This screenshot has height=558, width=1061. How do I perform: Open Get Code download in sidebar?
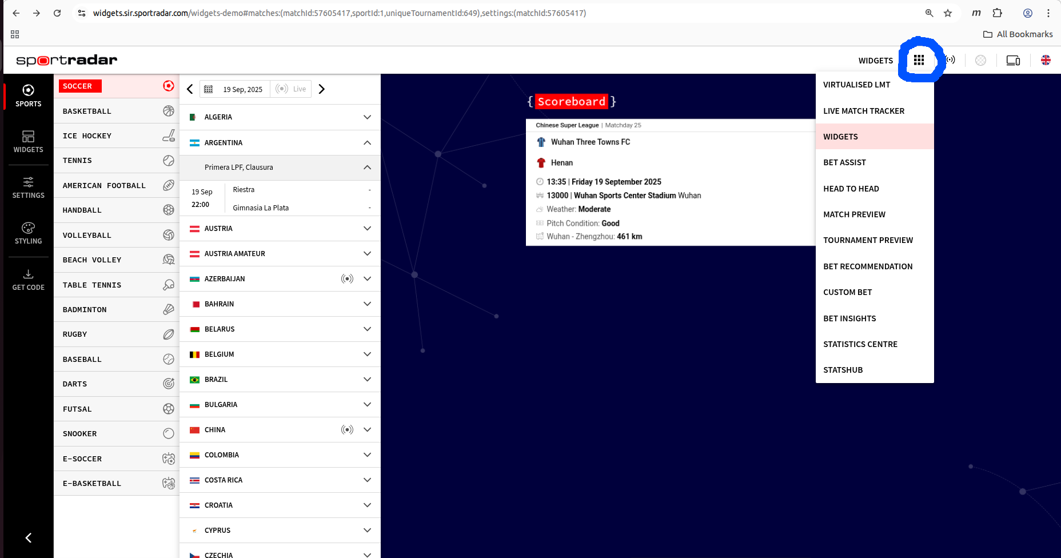point(28,280)
